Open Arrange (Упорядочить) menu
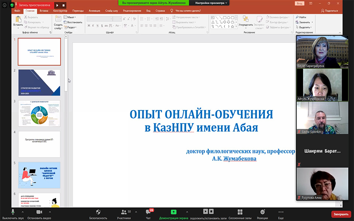This screenshot has height=221, width=354. 246,23
